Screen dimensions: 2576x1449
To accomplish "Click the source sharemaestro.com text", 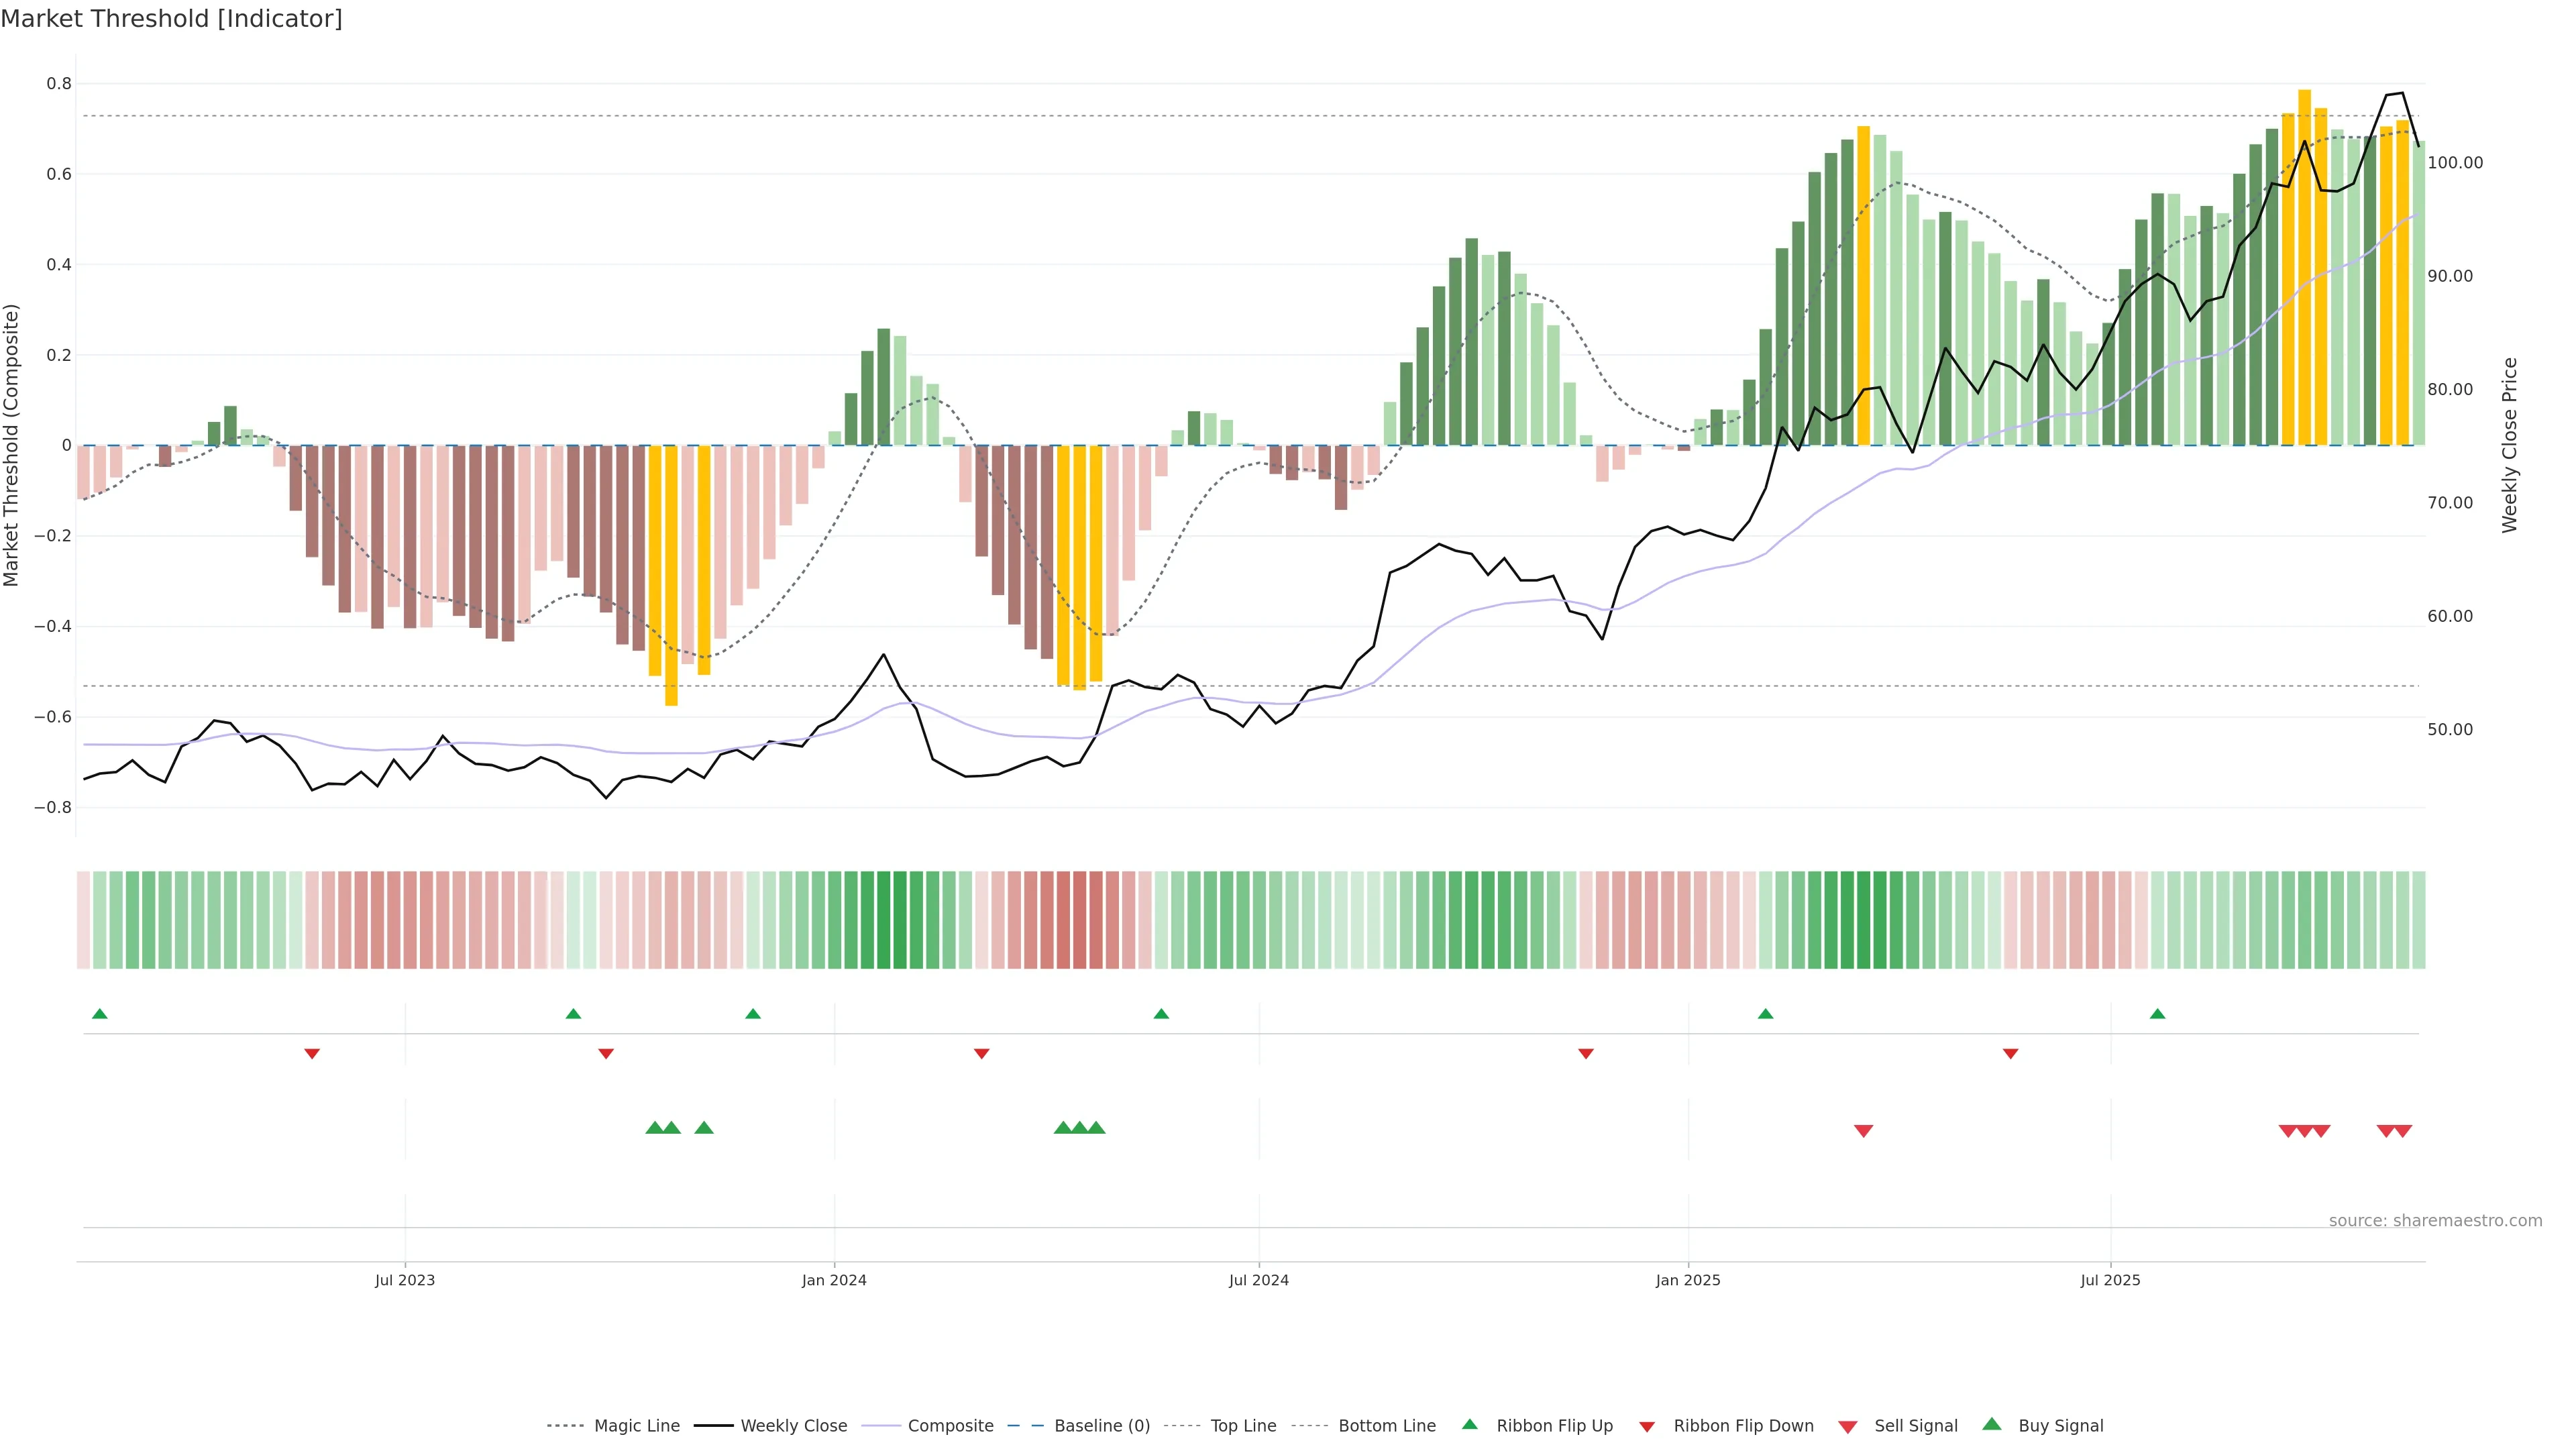I will click(x=2435, y=1221).
